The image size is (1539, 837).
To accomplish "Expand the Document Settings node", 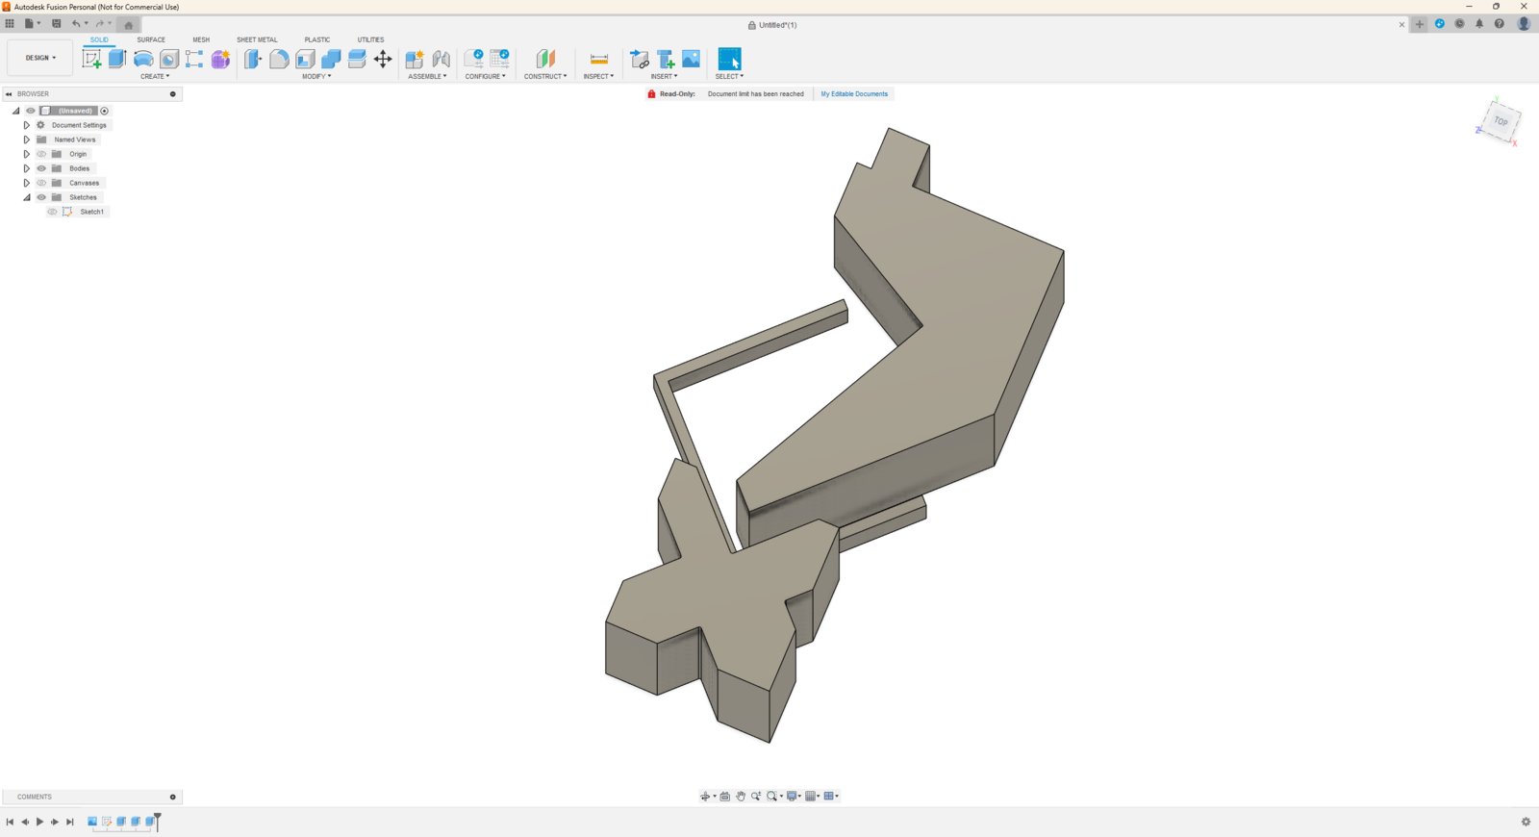I will [26, 125].
